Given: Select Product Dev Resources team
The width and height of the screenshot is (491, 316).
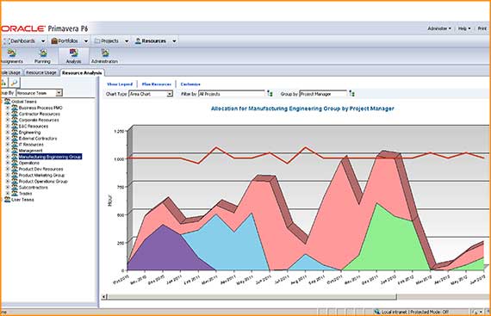Looking at the screenshot, I should click(40, 169).
